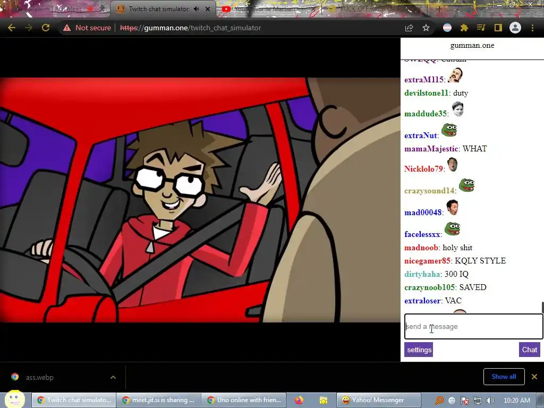Click crazysound14's Pepe frog emote
This screenshot has height=408, width=544.
[x=466, y=185]
